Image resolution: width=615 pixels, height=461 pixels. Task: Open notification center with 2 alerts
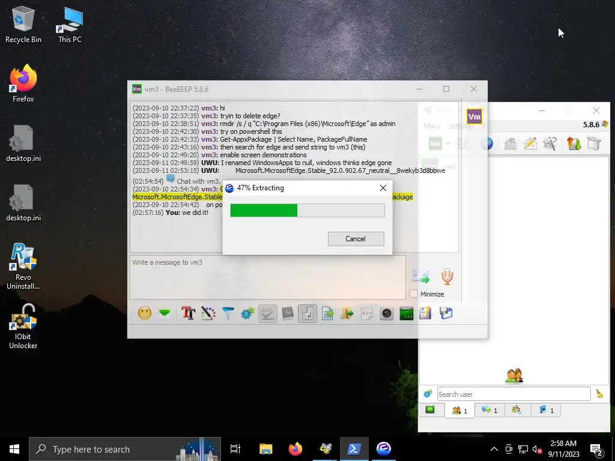coord(596,449)
